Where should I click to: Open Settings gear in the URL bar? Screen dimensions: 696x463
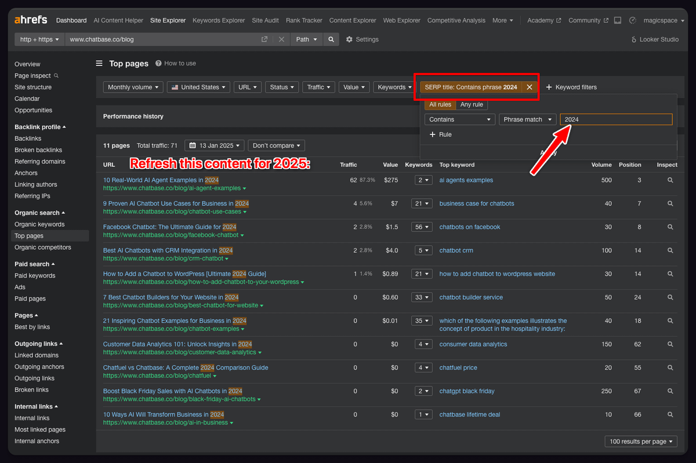click(362, 39)
